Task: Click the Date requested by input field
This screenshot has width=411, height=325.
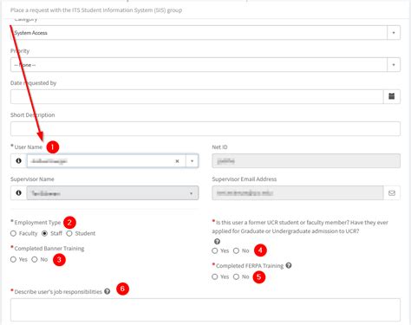Action: tap(197, 96)
